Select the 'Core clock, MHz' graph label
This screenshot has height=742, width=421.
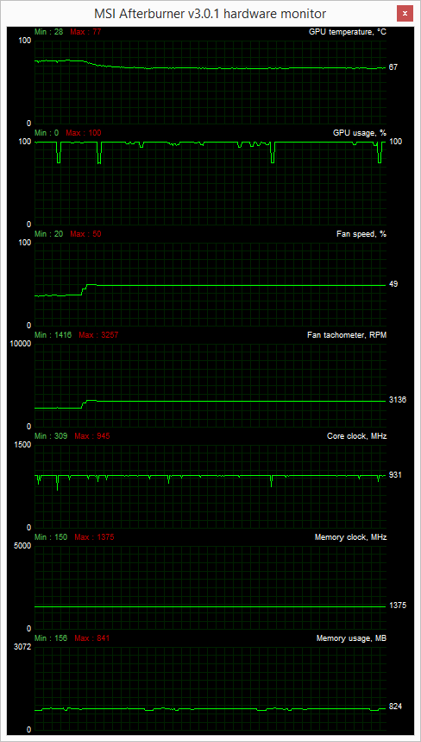pyautogui.click(x=357, y=436)
